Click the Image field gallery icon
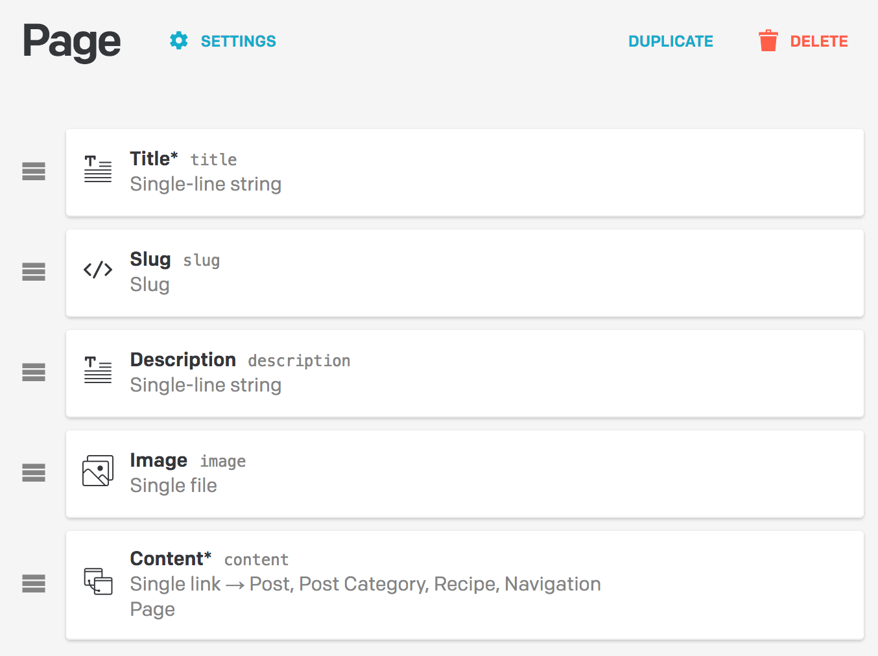The height and width of the screenshot is (656, 878). (98, 471)
